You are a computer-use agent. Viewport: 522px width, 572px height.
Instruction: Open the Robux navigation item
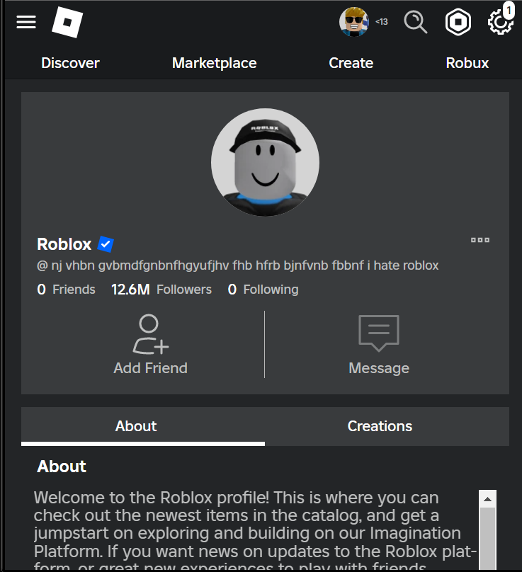(x=467, y=63)
